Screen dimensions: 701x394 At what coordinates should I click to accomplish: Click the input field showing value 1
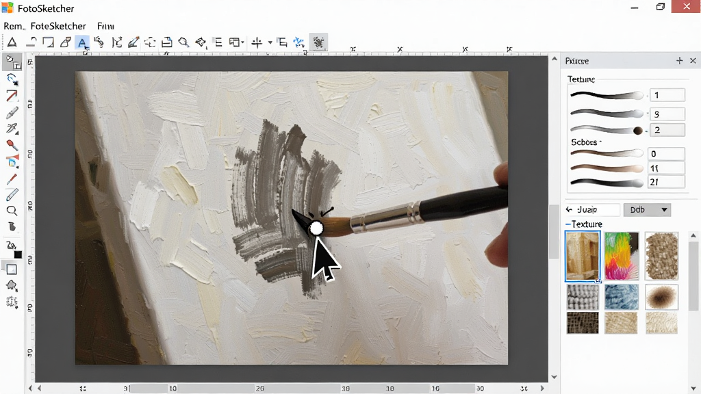pos(667,94)
